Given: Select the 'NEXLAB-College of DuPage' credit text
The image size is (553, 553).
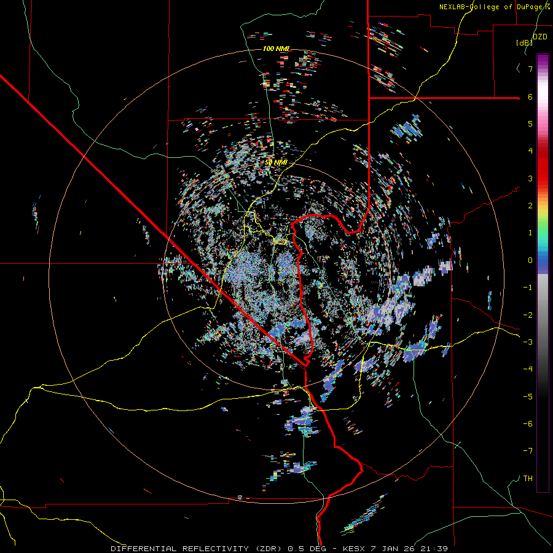Looking at the screenshot, I should (x=493, y=7).
